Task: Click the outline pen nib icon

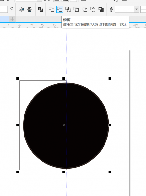Action: click(x=111, y=9)
